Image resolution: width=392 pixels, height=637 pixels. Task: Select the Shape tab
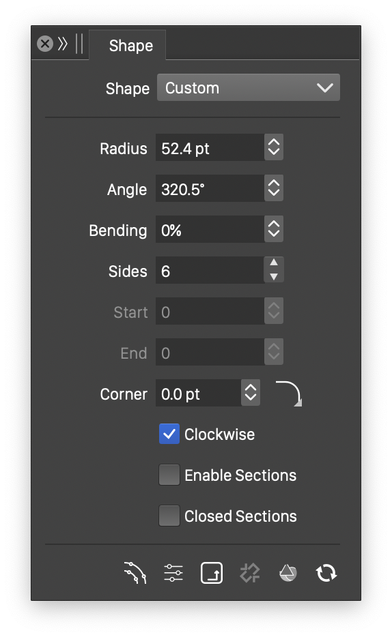pyautogui.click(x=131, y=46)
